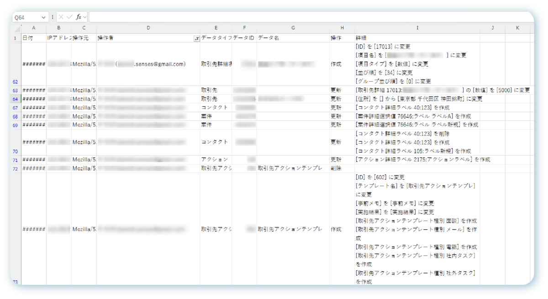Select column A header
This screenshot has height=299, width=548.
coord(34,28)
